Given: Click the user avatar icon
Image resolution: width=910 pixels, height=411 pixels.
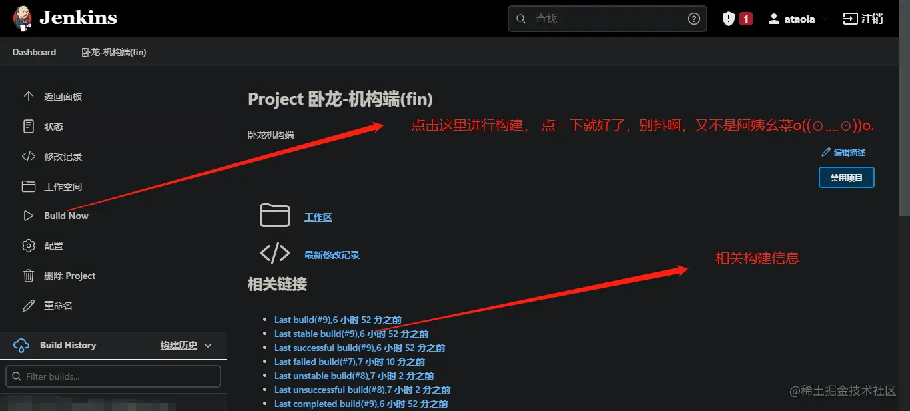Looking at the screenshot, I should point(773,19).
